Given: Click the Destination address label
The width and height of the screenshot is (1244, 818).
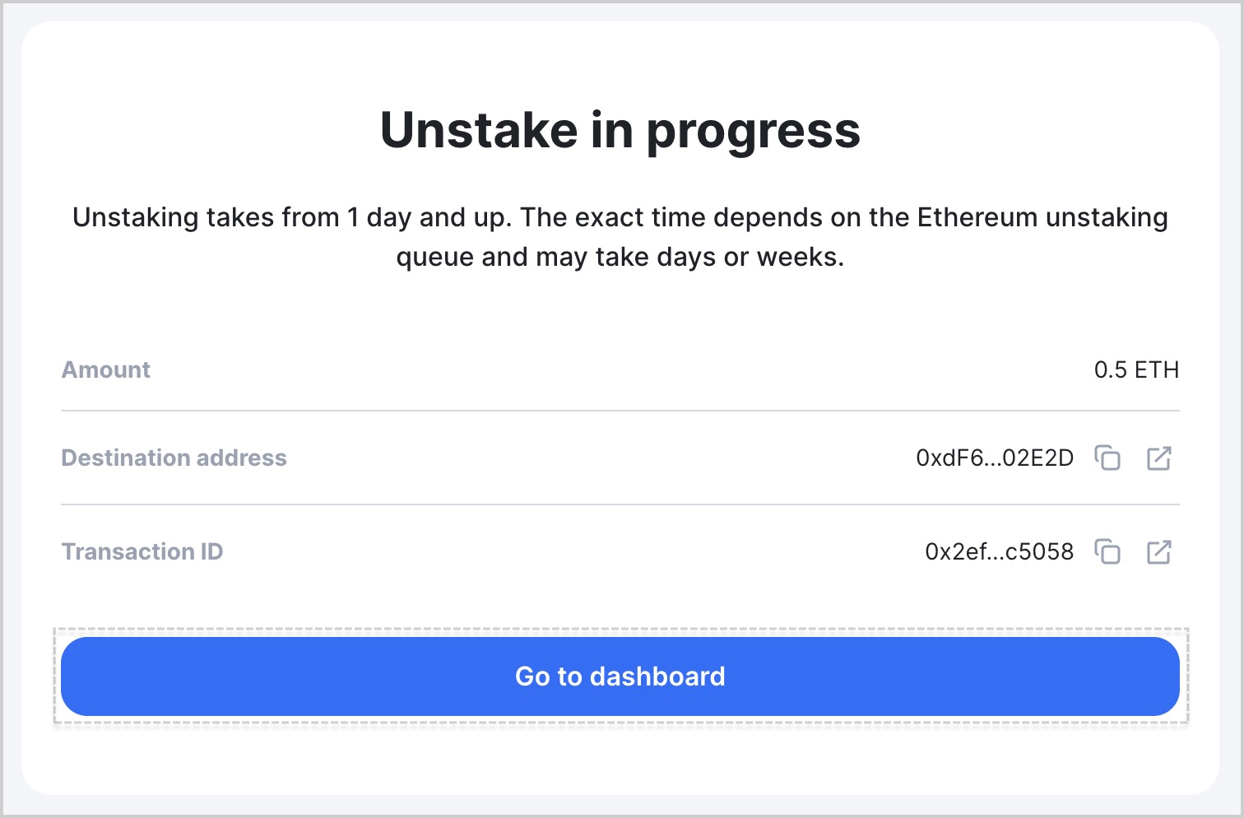Looking at the screenshot, I should 174,458.
